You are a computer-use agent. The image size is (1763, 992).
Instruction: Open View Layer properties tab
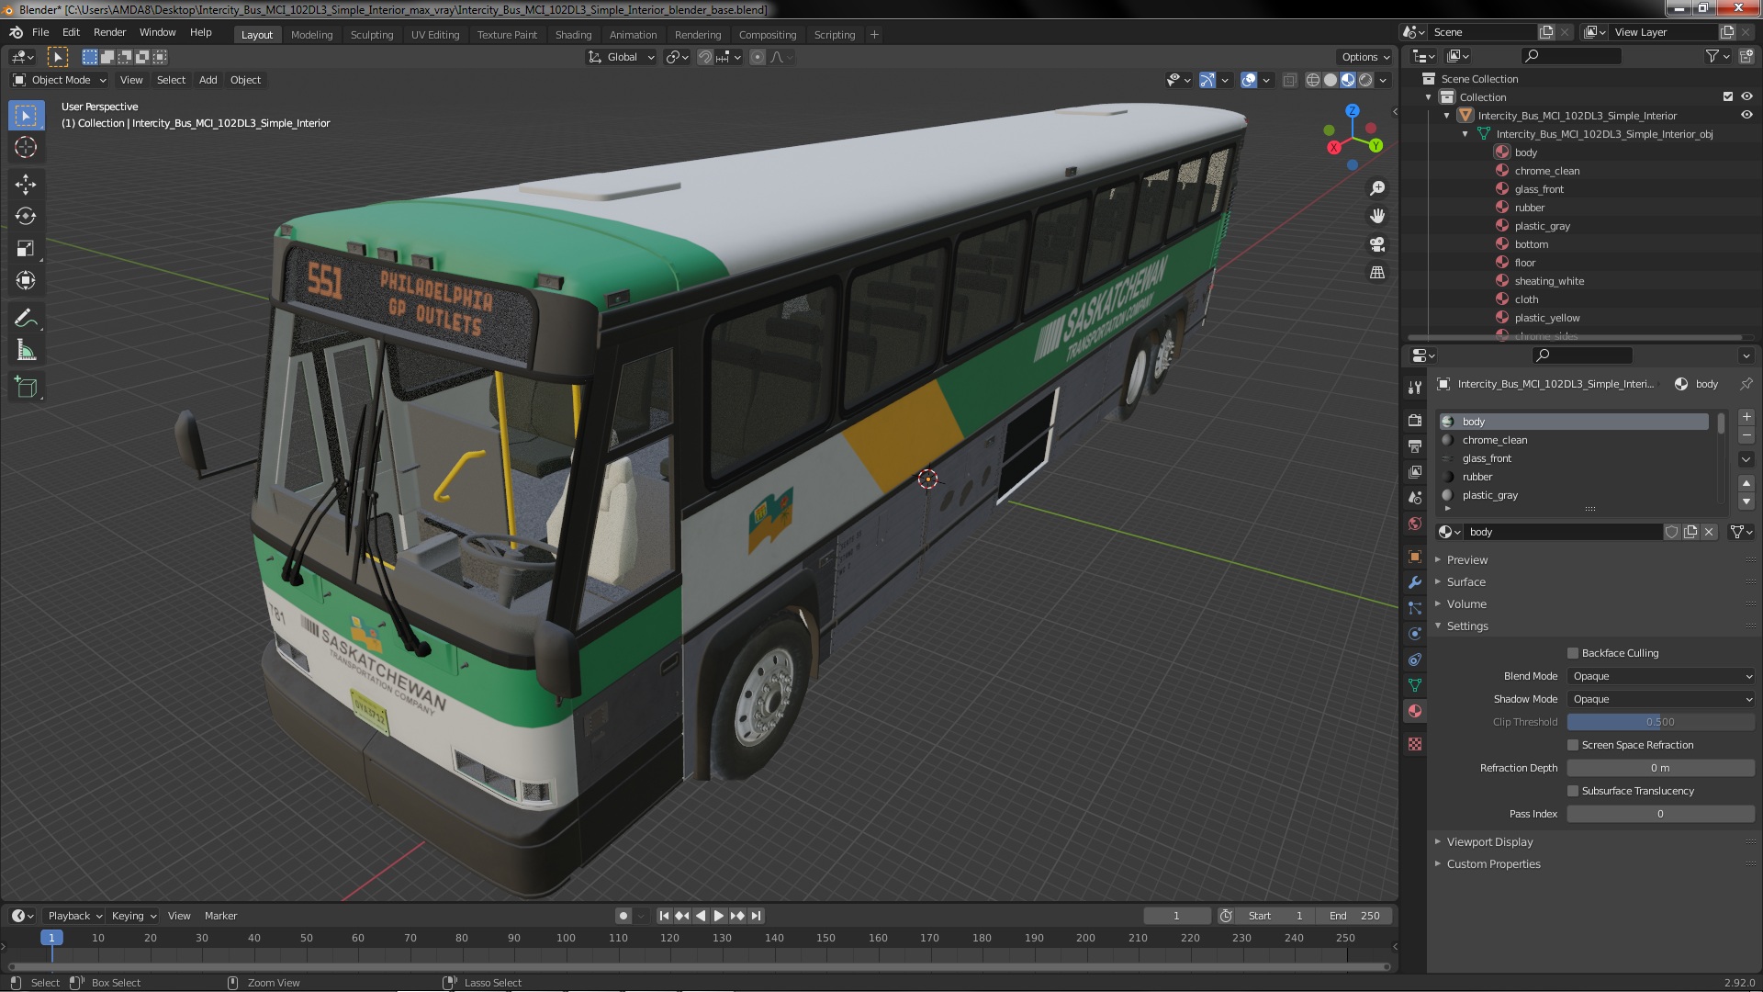point(1415,472)
